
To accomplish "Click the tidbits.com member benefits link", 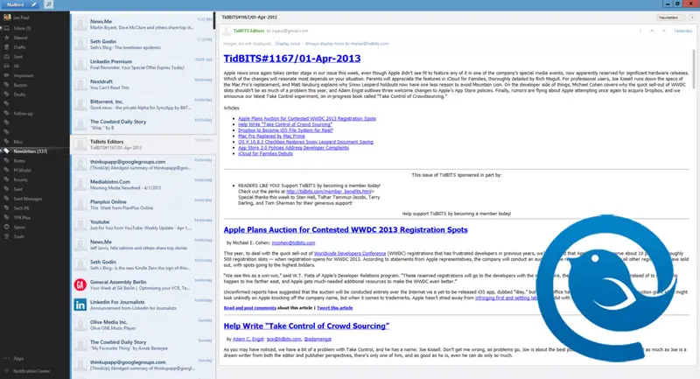I will coord(329,192).
